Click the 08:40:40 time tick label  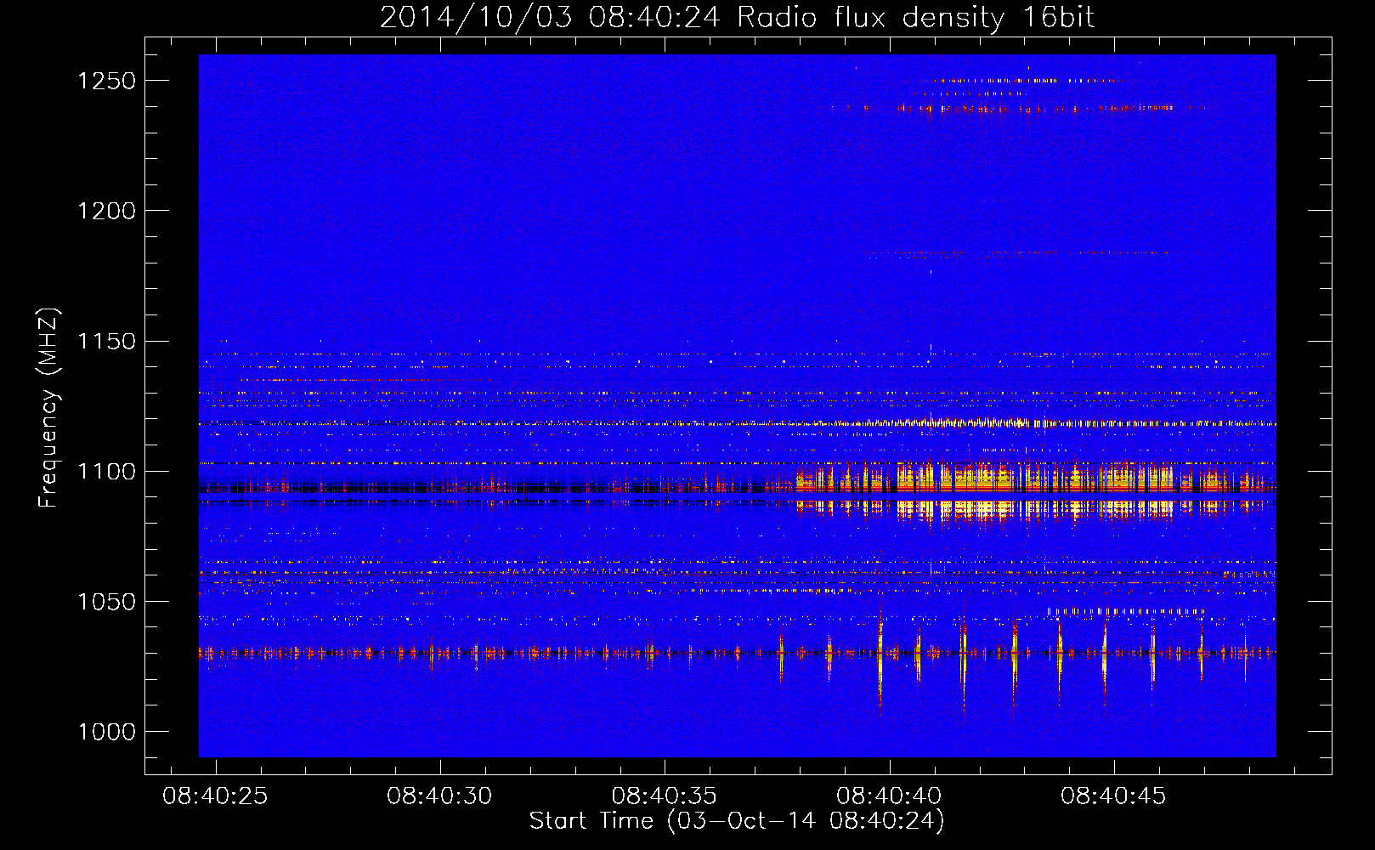point(889,796)
